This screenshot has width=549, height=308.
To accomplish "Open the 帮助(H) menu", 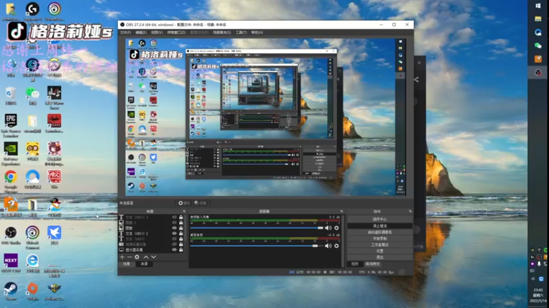I will [257, 32].
